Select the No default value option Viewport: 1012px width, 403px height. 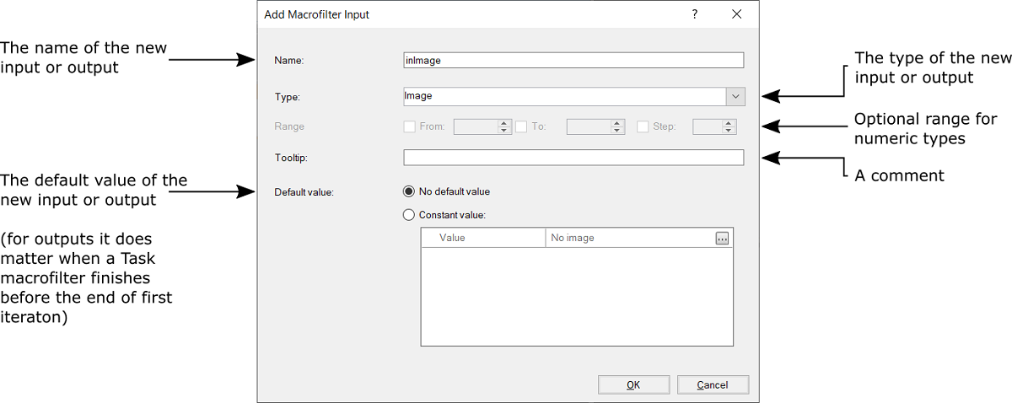click(409, 191)
